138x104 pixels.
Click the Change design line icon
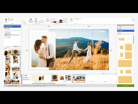tap(36, 19)
